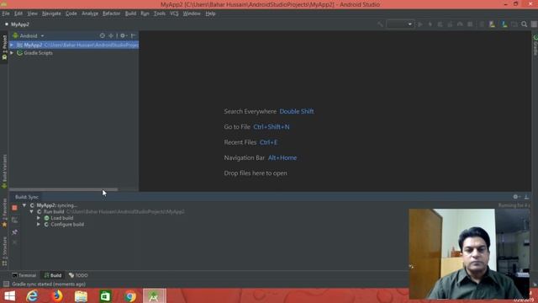The height and width of the screenshot is (303, 538).
Task: Click 'Gradle sync started' status text
Action: (x=49, y=284)
